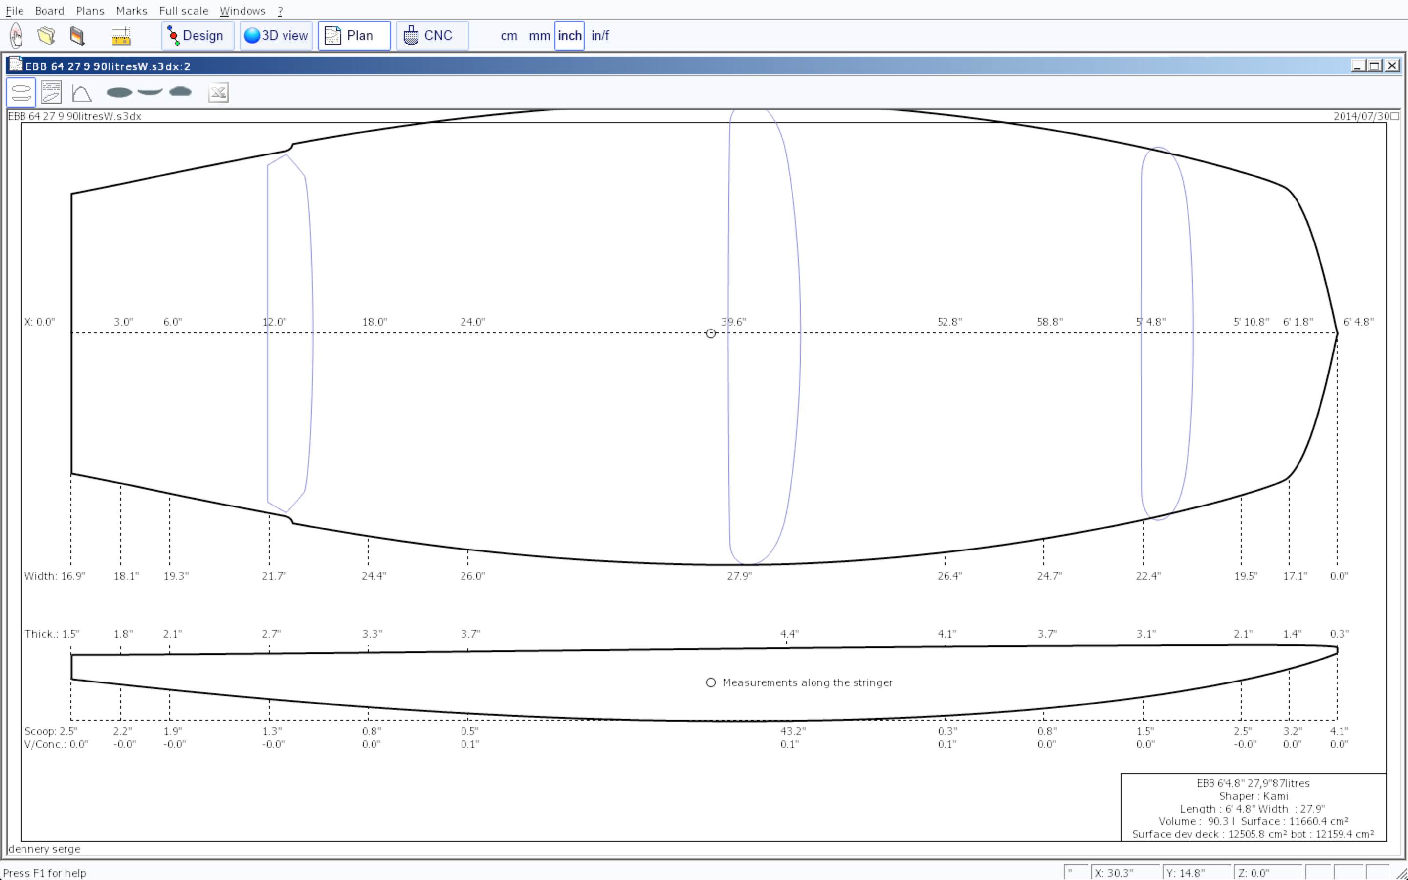1408x880 pixels.
Task: Click the full outline shape icon
Action: 119,92
